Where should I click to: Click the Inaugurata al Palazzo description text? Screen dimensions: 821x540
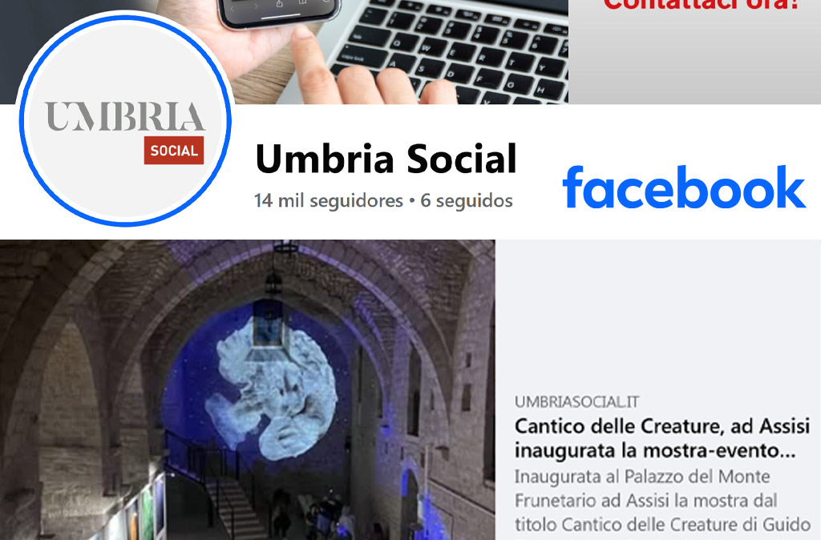pos(662,501)
